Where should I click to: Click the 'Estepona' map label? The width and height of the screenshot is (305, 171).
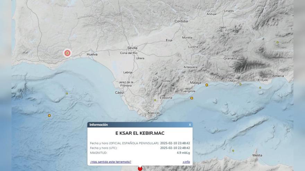(166, 98)
